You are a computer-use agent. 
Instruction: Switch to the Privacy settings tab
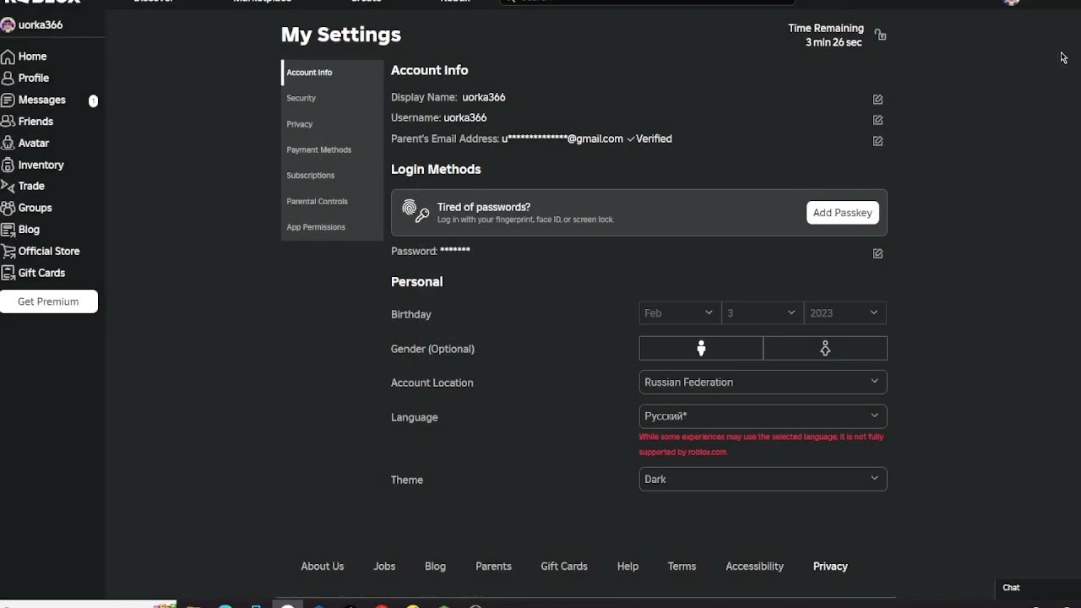(x=333, y=124)
